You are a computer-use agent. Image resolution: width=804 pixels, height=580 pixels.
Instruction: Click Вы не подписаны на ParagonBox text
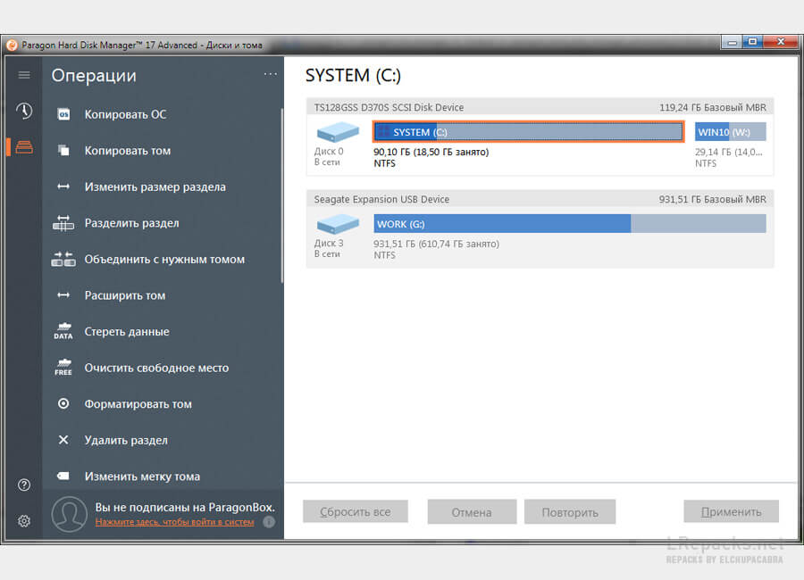point(185,507)
